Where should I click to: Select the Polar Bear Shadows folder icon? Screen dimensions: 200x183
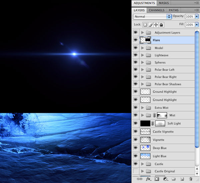click(148, 84)
